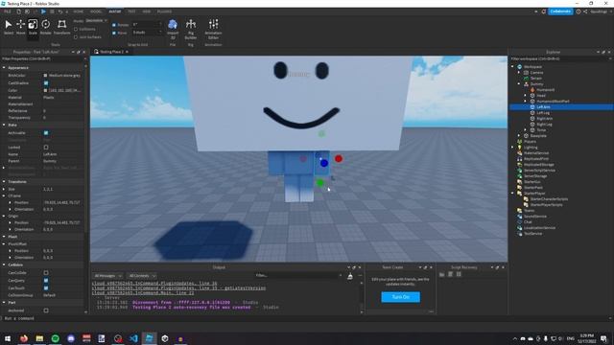614x345 pixels.
Task: Click the Terrain icon in Explorer
Action: point(527,79)
